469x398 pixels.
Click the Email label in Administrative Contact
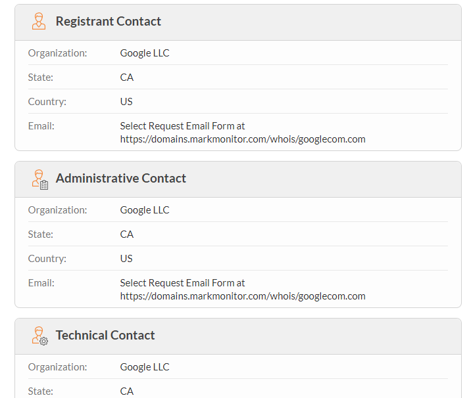41,283
